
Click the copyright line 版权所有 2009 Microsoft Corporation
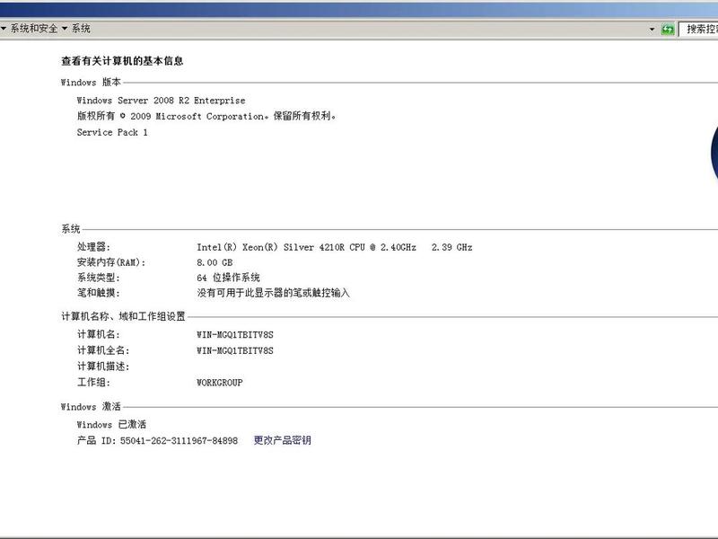pos(206,116)
